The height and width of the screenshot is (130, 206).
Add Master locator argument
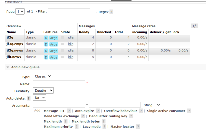[x=122, y=126]
